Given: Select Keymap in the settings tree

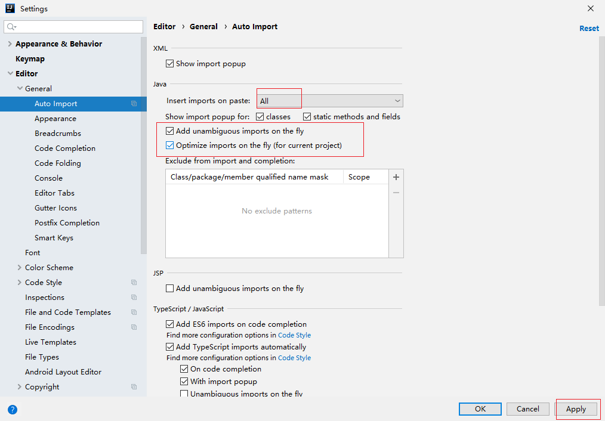Looking at the screenshot, I should coord(30,59).
